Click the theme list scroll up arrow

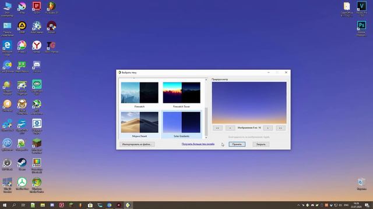coord(206,80)
